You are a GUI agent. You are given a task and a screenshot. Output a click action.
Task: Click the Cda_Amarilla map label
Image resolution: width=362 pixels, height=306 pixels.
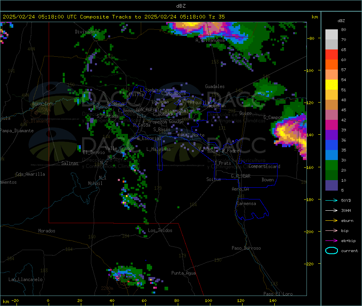[x=30, y=174]
